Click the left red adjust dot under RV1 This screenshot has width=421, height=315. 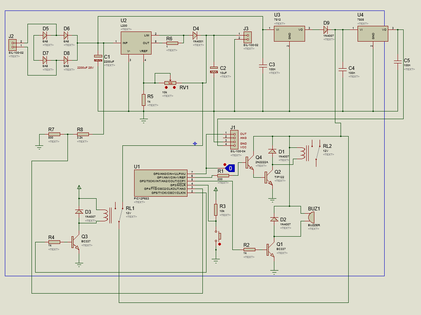[166, 87]
